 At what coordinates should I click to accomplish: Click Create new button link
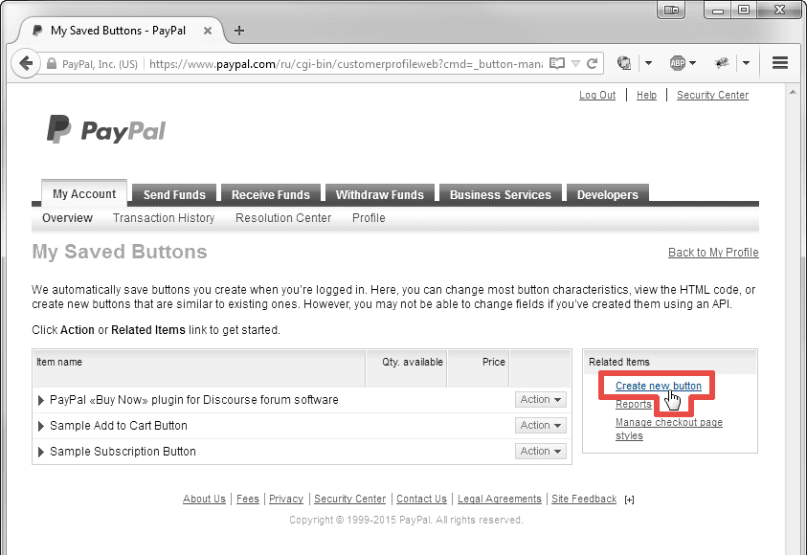pos(659,386)
